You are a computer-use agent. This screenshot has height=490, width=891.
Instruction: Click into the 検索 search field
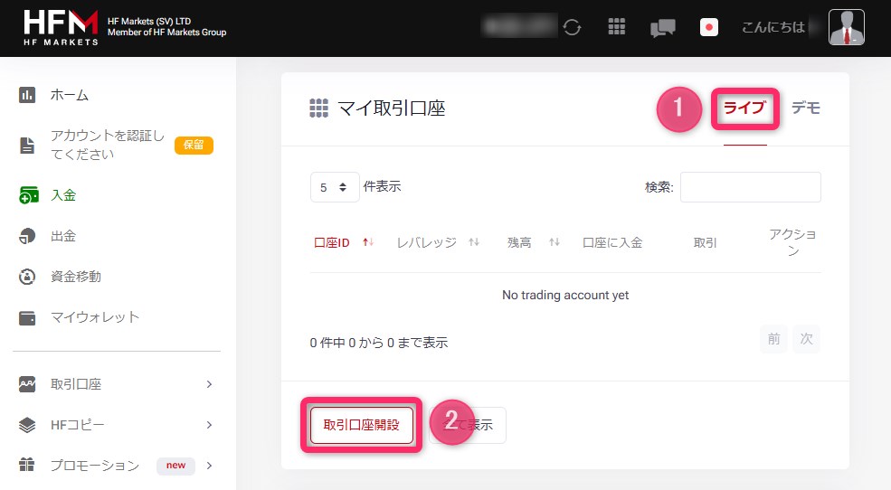pyautogui.click(x=750, y=187)
